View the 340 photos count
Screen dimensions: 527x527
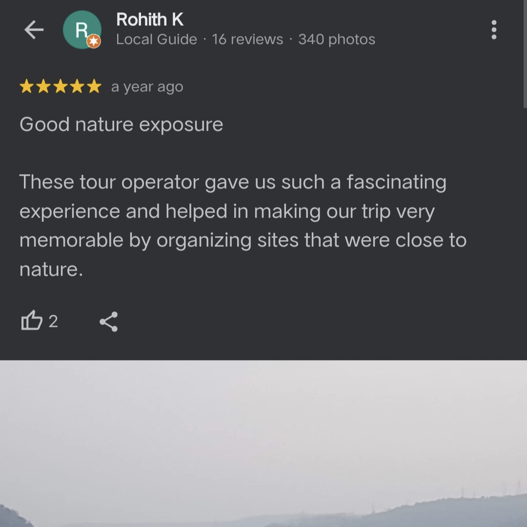[337, 40]
